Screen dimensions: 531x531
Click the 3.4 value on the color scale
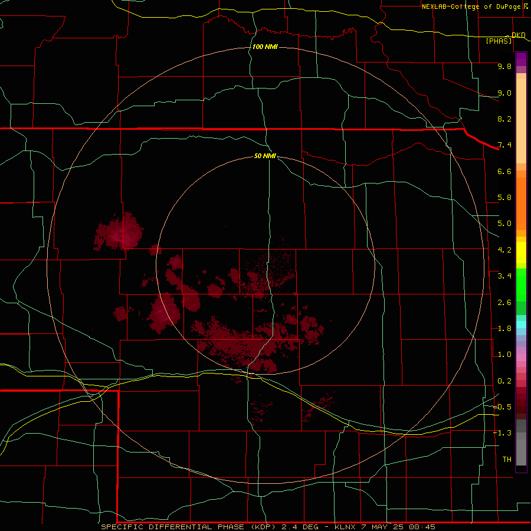point(504,276)
